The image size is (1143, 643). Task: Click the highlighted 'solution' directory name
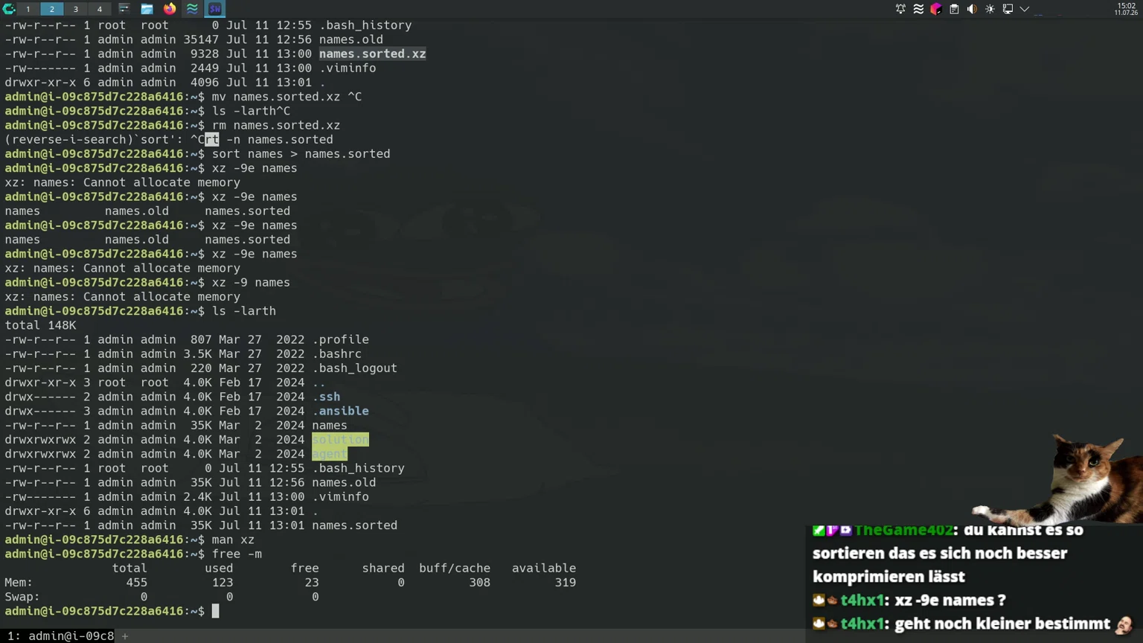340,440
